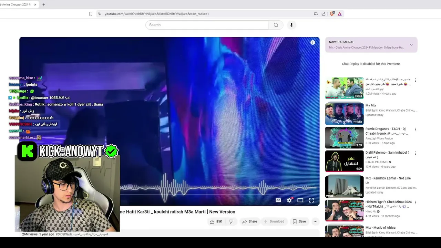Click the browser address bar URL
Viewport: 441px width, 248px height.
157,14
